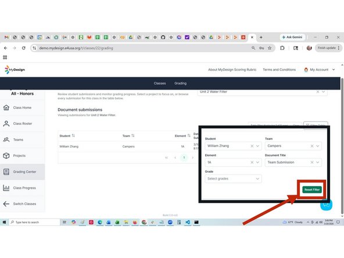Switch to Classes in the top navigation

pos(160,83)
